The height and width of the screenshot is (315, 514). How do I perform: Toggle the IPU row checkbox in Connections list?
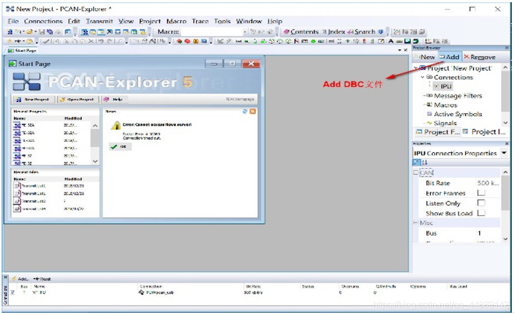pyautogui.click(x=13, y=292)
